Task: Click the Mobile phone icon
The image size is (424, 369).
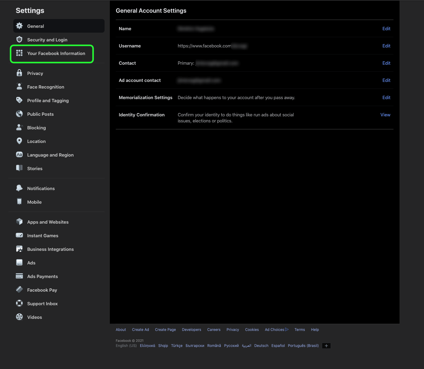Action: click(x=19, y=202)
